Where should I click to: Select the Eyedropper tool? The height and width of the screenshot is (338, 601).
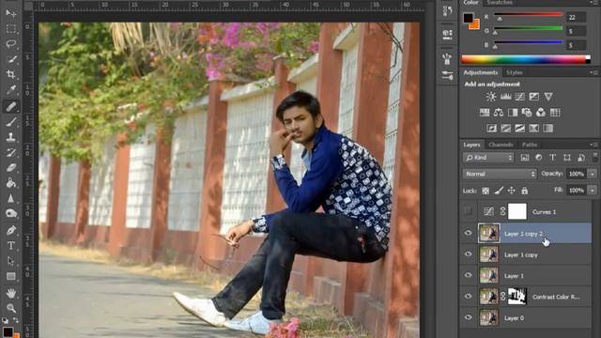click(x=11, y=90)
